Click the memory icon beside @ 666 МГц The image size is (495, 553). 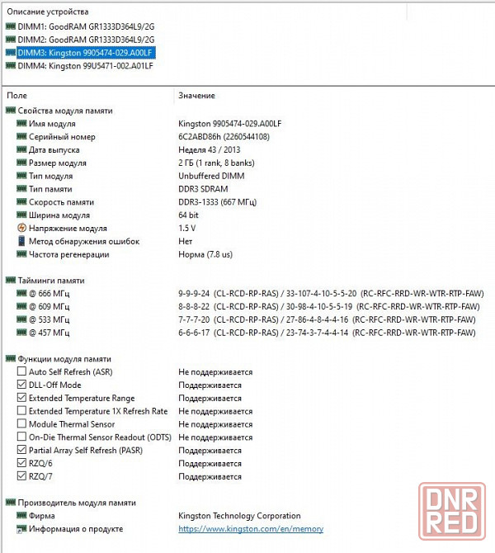pos(21,294)
